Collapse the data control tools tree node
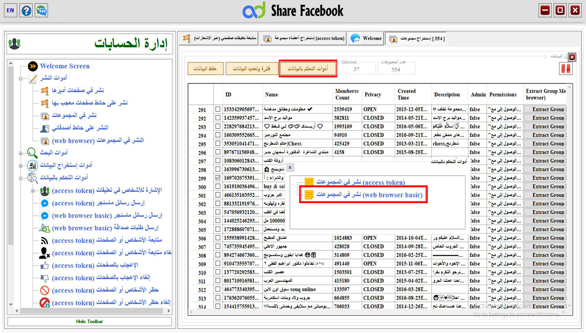 (x=21, y=178)
